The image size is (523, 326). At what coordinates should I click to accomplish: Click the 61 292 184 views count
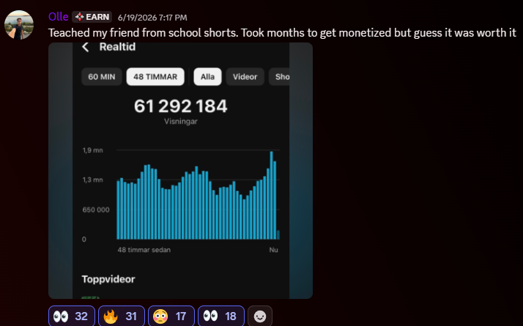(x=180, y=106)
